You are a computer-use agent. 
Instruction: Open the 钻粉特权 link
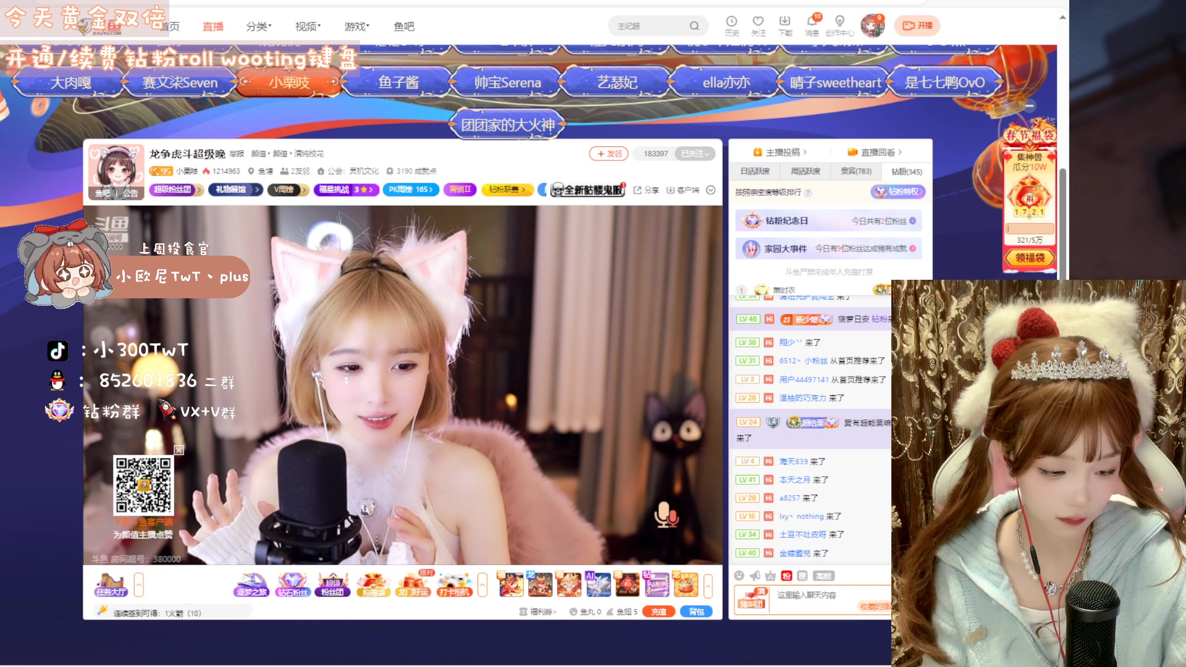click(x=898, y=192)
